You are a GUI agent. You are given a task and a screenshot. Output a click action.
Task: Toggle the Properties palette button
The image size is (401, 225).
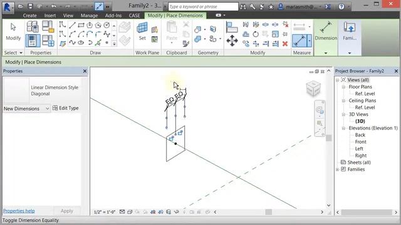[x=33, y=41]
